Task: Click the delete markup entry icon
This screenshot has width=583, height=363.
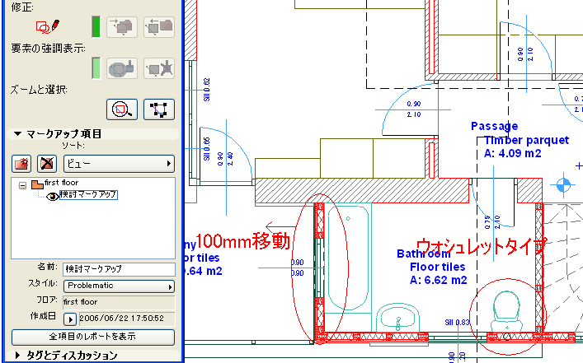Action: [47, 164]
